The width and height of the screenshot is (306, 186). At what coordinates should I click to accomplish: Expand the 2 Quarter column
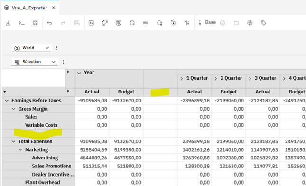[216, 79]
